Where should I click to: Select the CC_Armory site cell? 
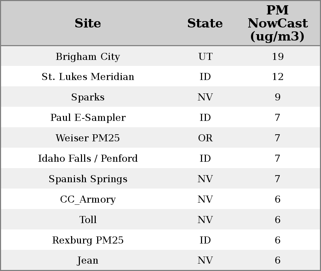coord(88,199)
